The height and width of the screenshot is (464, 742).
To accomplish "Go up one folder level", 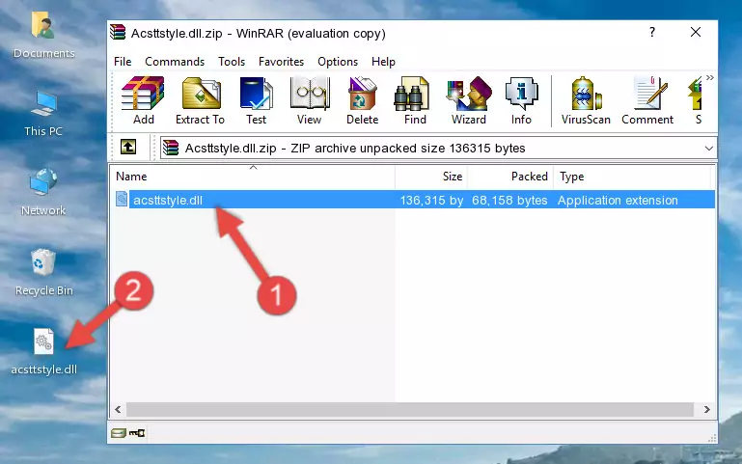I will (127, 147).
